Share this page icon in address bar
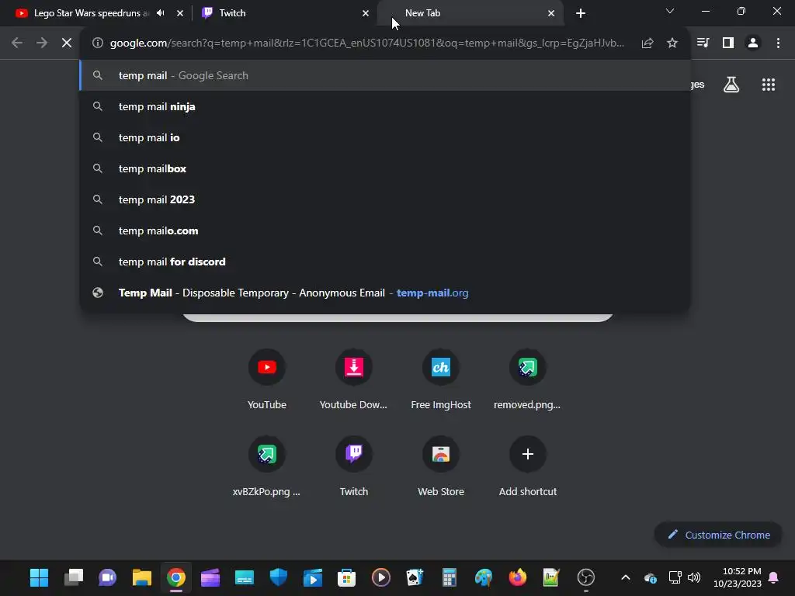 pyautogui.click(x=647, y=43)
